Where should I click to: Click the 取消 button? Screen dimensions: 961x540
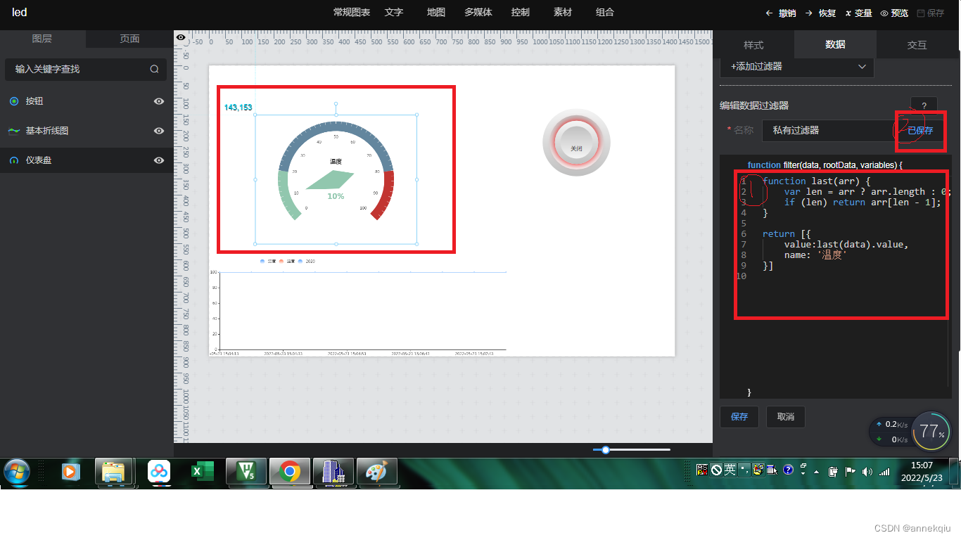click(786, 417)
